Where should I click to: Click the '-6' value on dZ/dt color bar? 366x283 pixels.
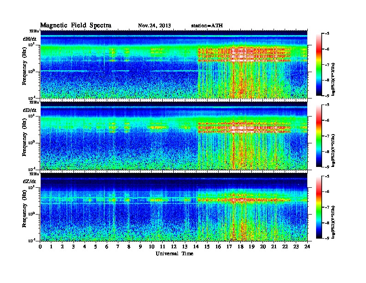click(x=327, y=191)
